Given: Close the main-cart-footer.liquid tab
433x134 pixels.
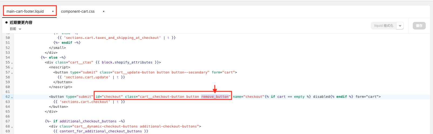Looking at the screenshot, I should click(x=53, y=11).
